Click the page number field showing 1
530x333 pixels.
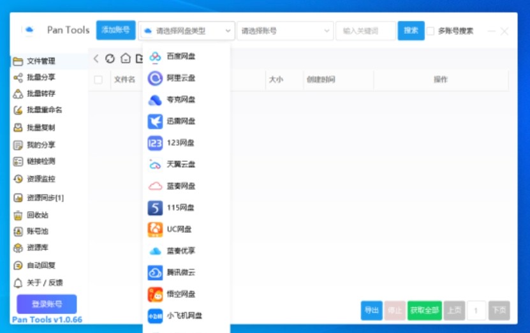476,310
